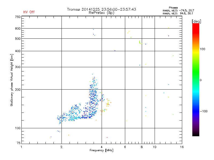Click y-axis tick label '100'

coord(18,128)
